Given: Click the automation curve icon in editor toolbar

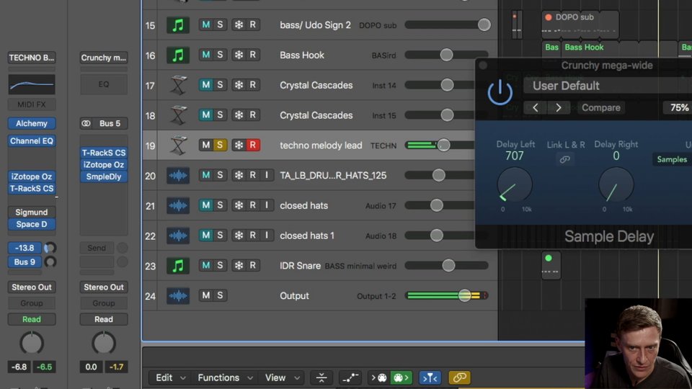Looking at the screenshot, I should [350, 377].
